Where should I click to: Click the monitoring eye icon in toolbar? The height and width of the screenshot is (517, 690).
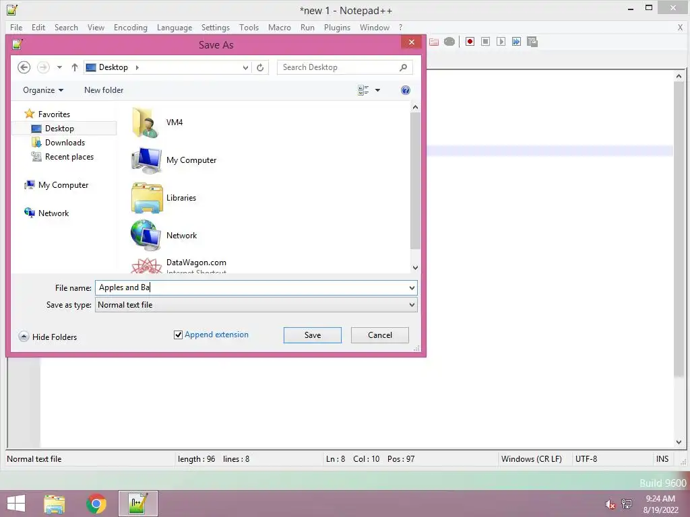click(449, 42)
